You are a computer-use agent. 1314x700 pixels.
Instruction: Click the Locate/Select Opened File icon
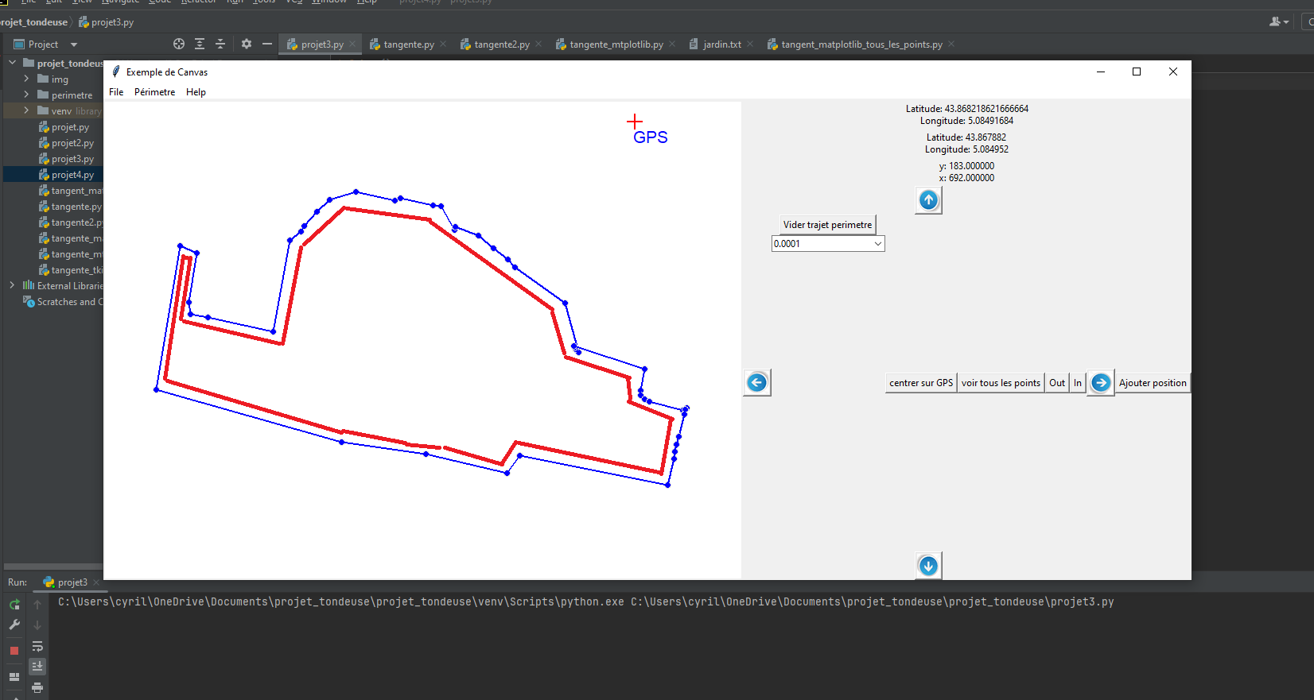pos(179,44)
